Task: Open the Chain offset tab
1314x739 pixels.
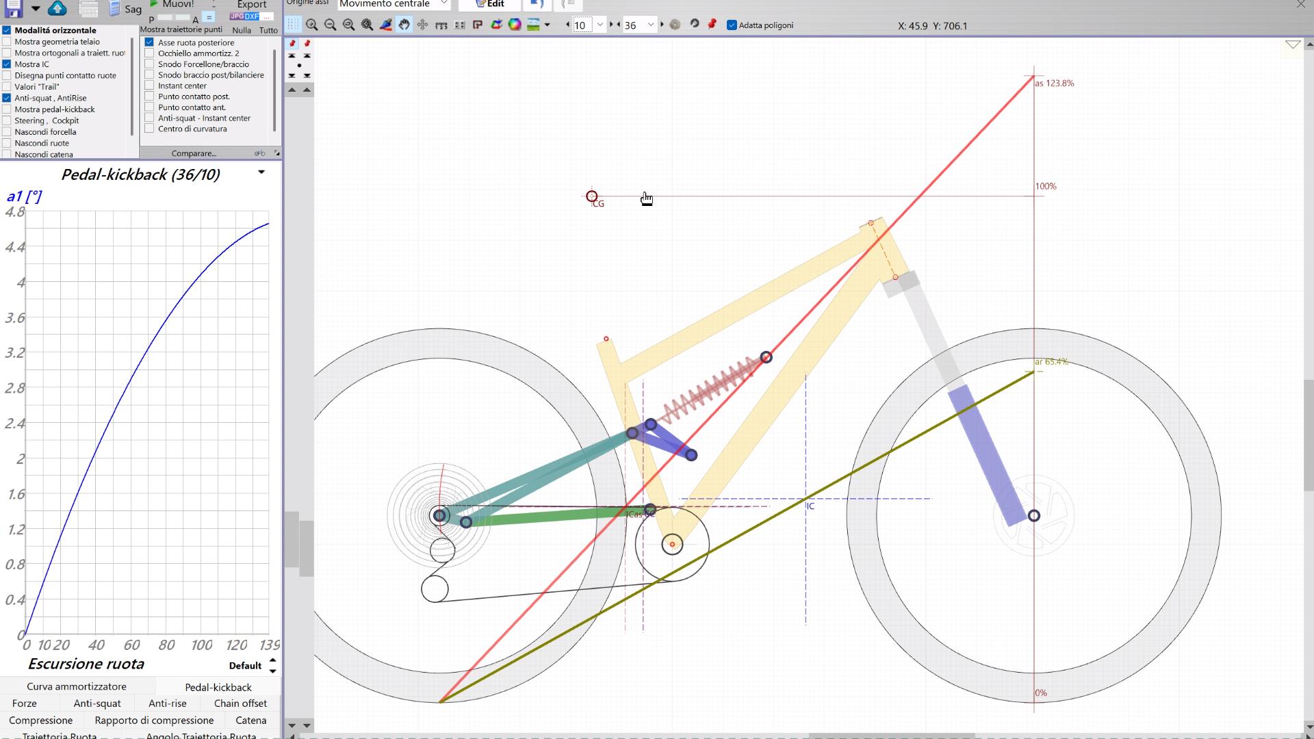Action: coord(240,703)
